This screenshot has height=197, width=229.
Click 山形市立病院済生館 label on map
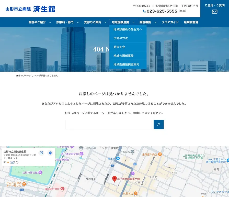(128, 179)
